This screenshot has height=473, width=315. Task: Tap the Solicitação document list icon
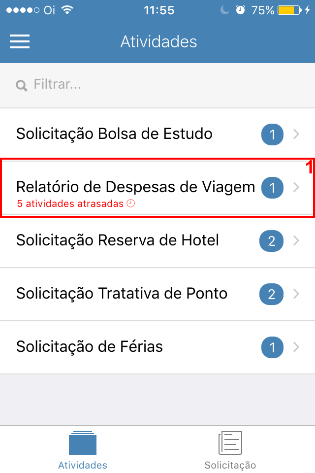coord(230,443)
